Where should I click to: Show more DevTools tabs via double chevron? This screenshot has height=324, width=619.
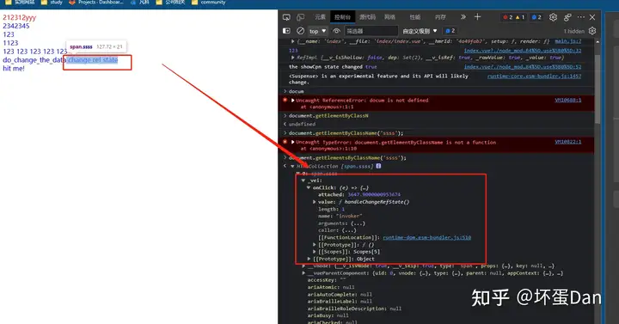(463, 17)
